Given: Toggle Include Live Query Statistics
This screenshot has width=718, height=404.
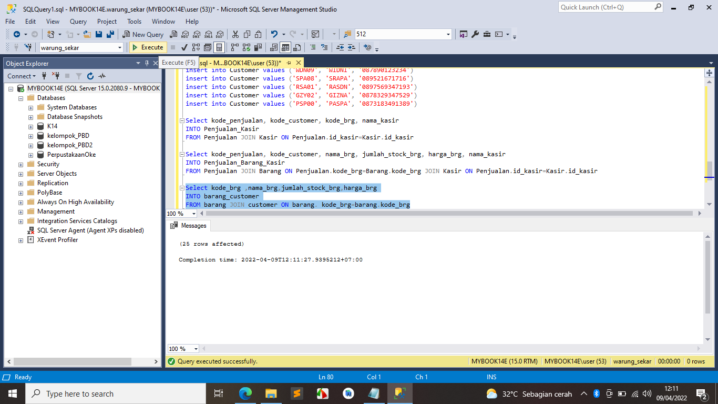Looking at the screenshot, I should (247, 47).
